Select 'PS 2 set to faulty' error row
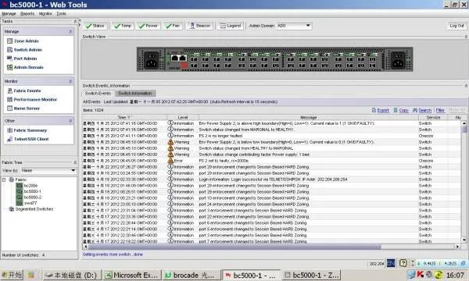This screenshot has height=281, width=469. click(x=271, y=161)
